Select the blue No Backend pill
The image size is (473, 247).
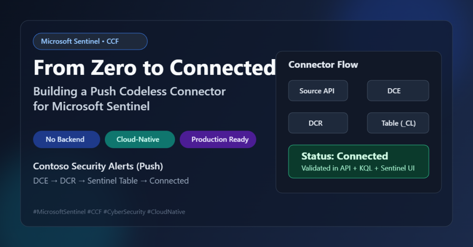66,139
